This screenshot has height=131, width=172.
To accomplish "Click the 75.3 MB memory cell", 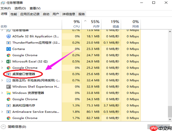I will pyautogui.click(x=91, y=106).
